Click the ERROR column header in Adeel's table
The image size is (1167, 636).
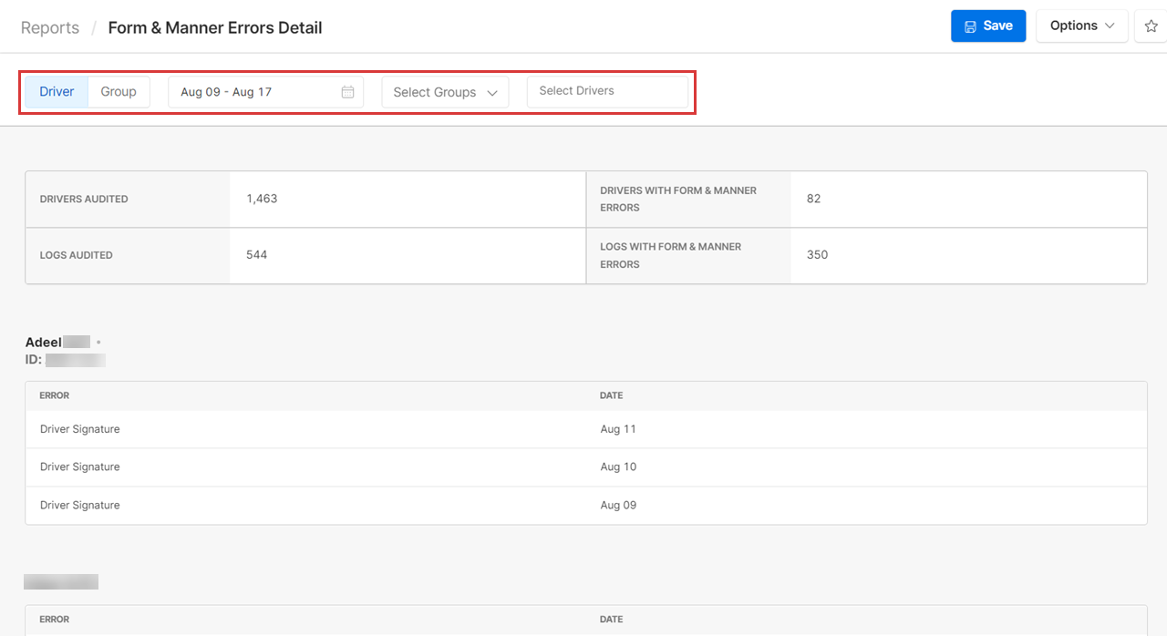click(55, 396)
